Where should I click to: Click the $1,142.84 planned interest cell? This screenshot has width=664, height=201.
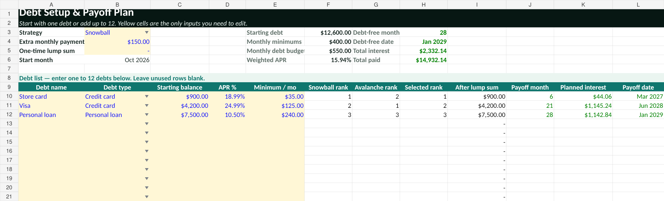click(583, 115)
